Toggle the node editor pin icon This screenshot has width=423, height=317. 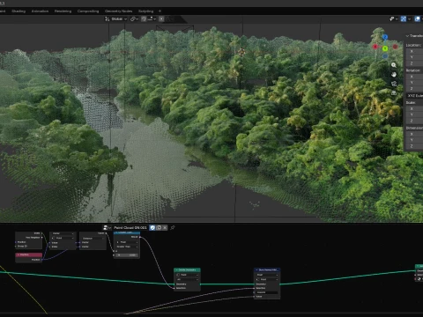(x=173, y=227)
